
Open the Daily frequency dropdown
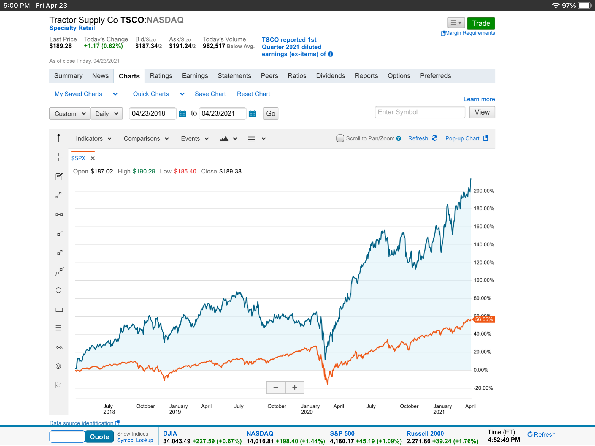point(106,114)
